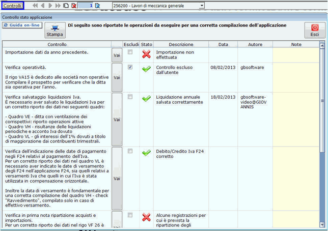Click author text gbsoftware-video@GIOVANNIS

(253, 102)
